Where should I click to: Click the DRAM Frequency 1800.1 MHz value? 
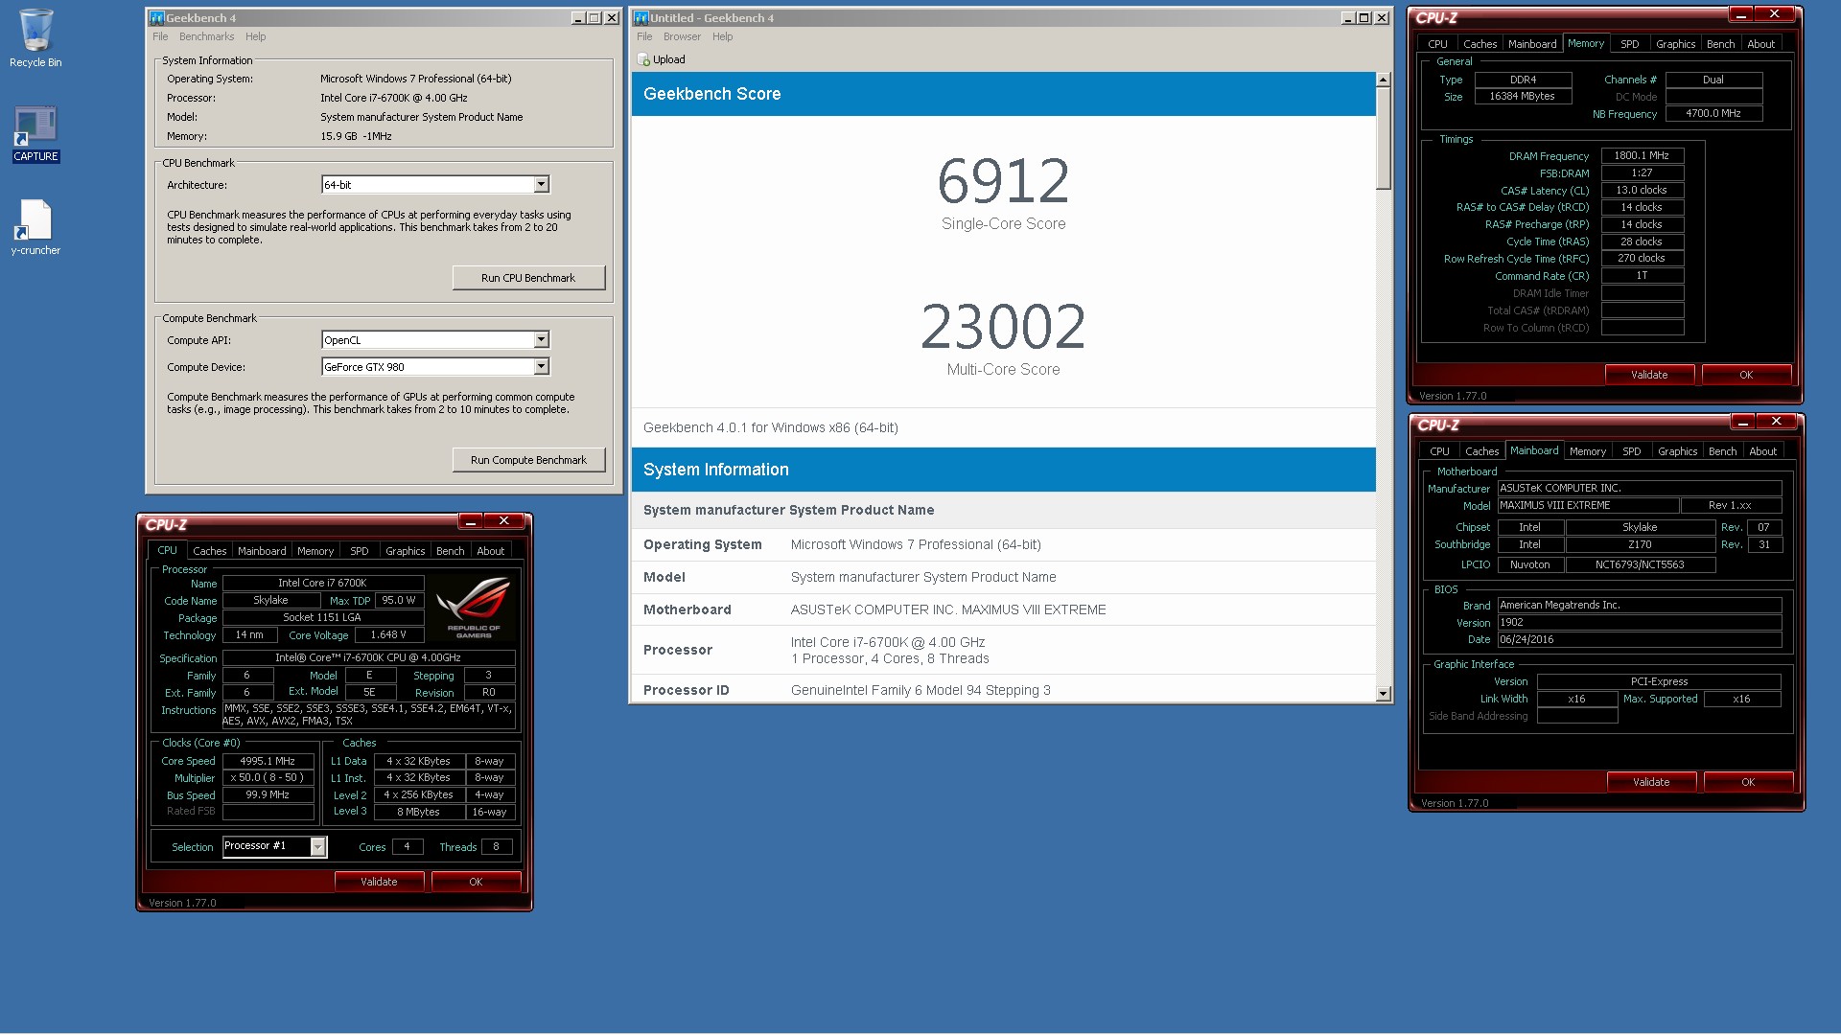click(x=1642, y=155)
